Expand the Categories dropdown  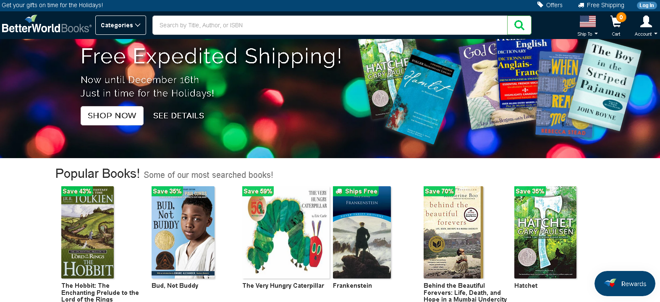[120, 25]
